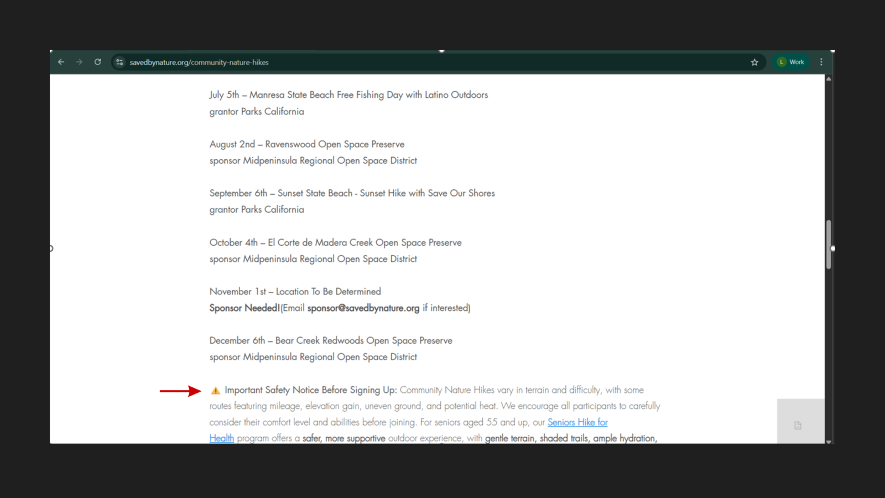Open the Chrome three-dot menu
Screen dimensions: 885x498
click(x=821, y=62)
